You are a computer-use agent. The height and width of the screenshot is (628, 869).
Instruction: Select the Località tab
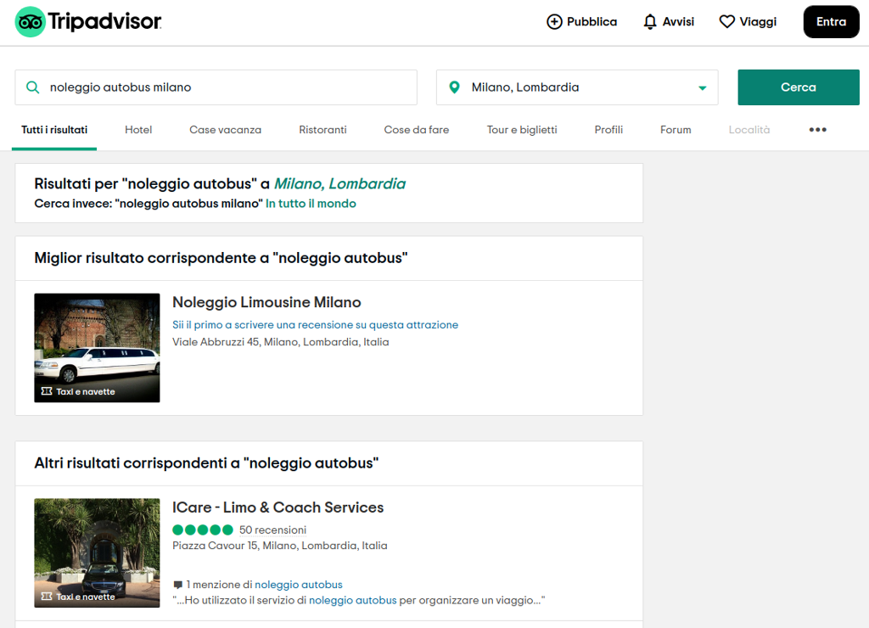[748, 130]
